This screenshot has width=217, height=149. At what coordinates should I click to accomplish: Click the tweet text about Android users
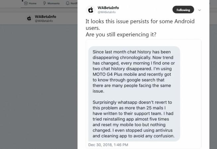pyautogui.click(x=140, y=24)
